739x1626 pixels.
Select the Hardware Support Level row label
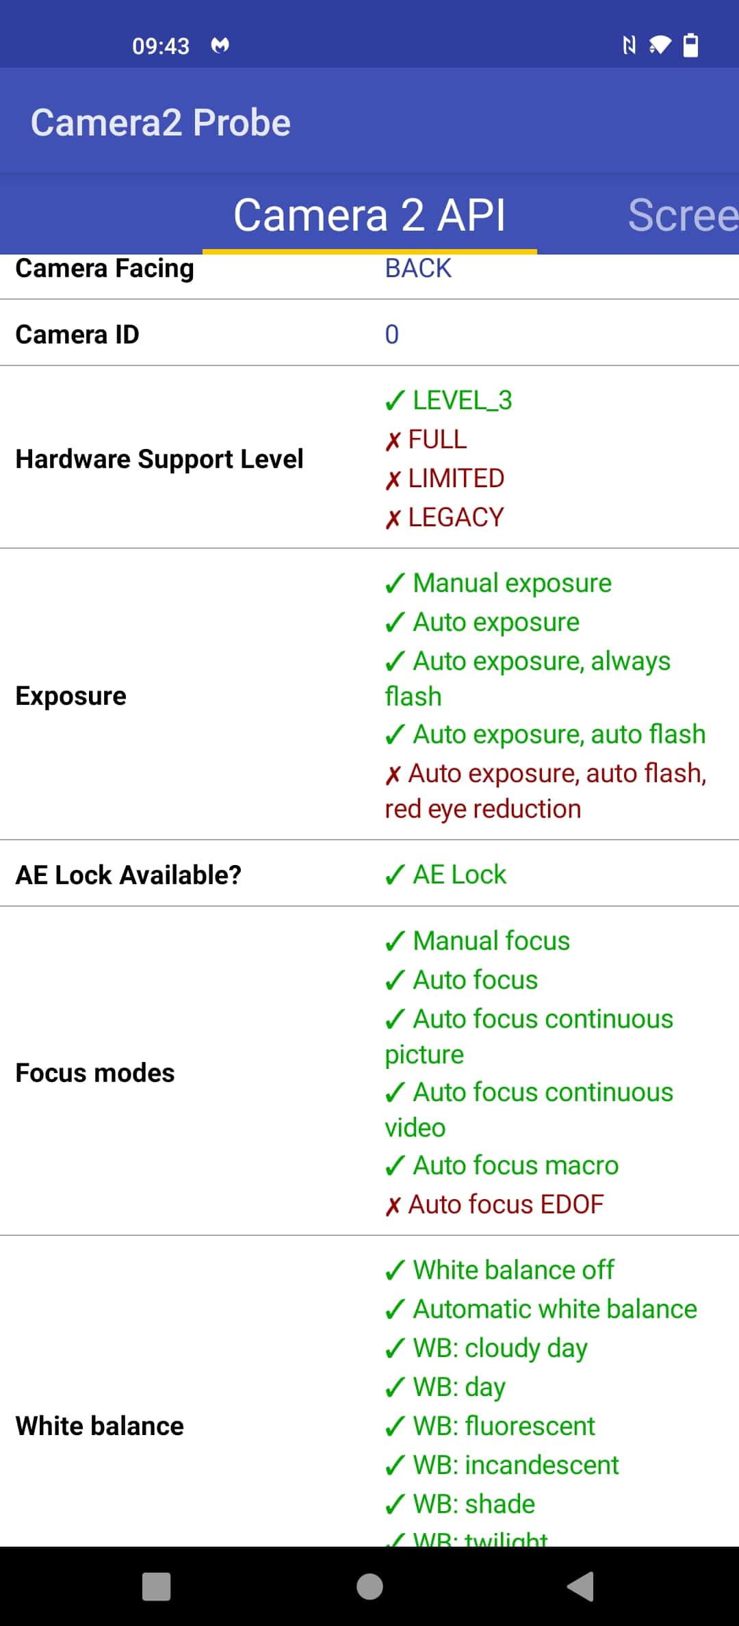159,459
